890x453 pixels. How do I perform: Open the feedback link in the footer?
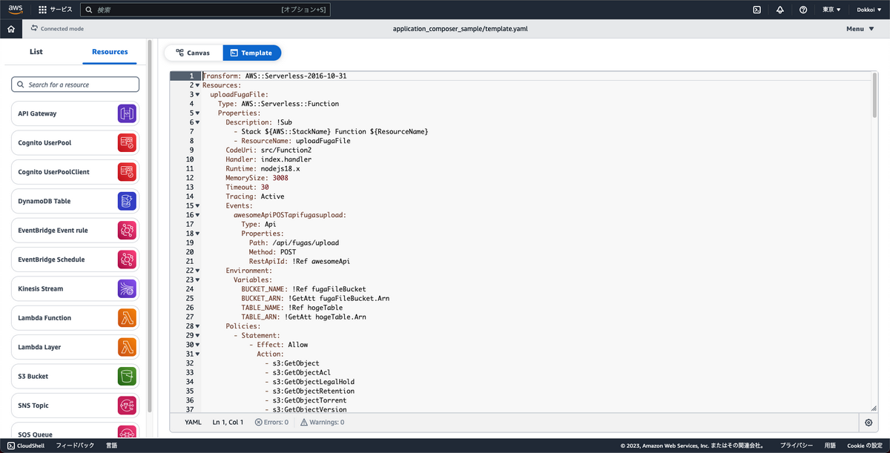pyautogui.click(x=75, y=446)
